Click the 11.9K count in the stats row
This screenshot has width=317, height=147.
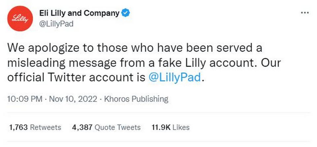tap(161, 127)
